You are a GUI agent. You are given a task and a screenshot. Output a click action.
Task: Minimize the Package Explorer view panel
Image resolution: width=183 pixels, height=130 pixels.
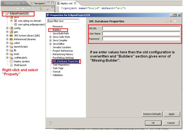coord(49,2)
